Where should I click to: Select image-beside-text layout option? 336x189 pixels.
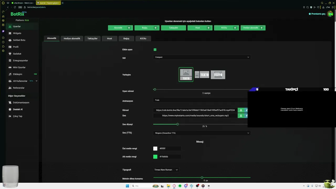point(202,75)
